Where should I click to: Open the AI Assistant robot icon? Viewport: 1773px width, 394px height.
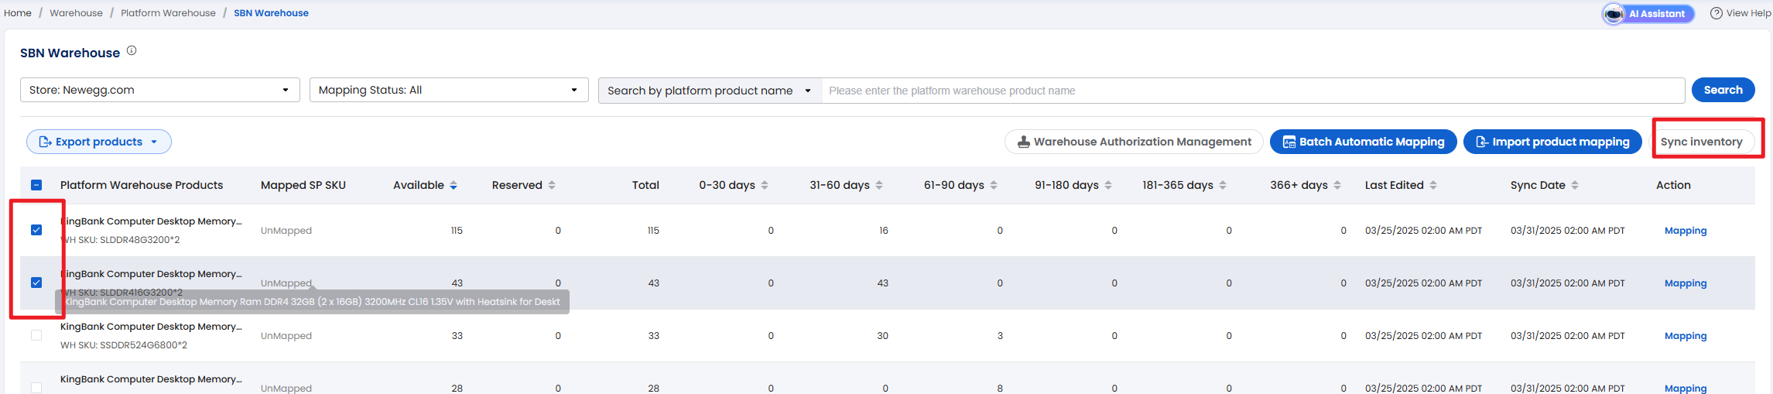1614,14
